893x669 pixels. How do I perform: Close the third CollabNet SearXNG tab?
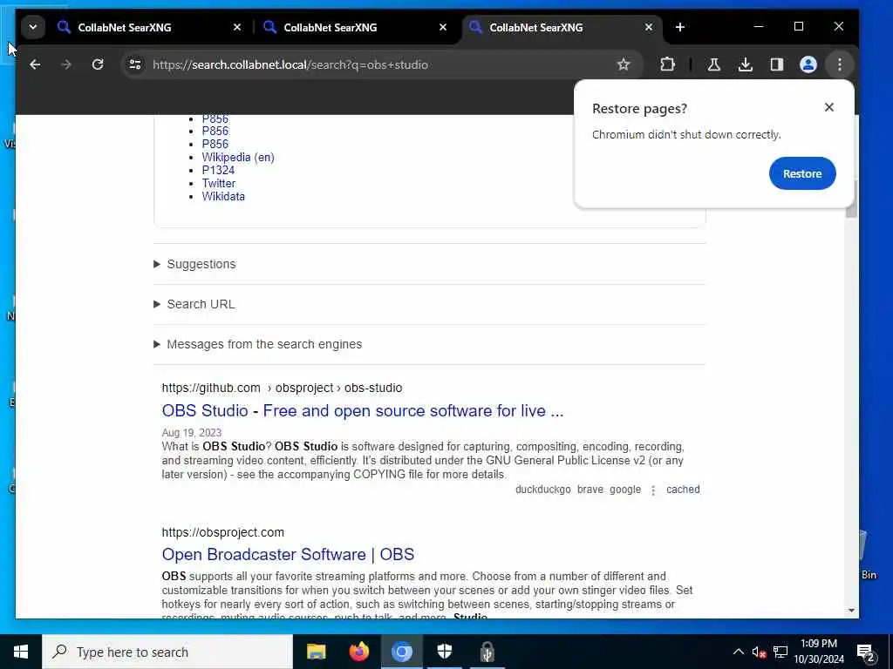pyautogui.click(x=649, y=27)
